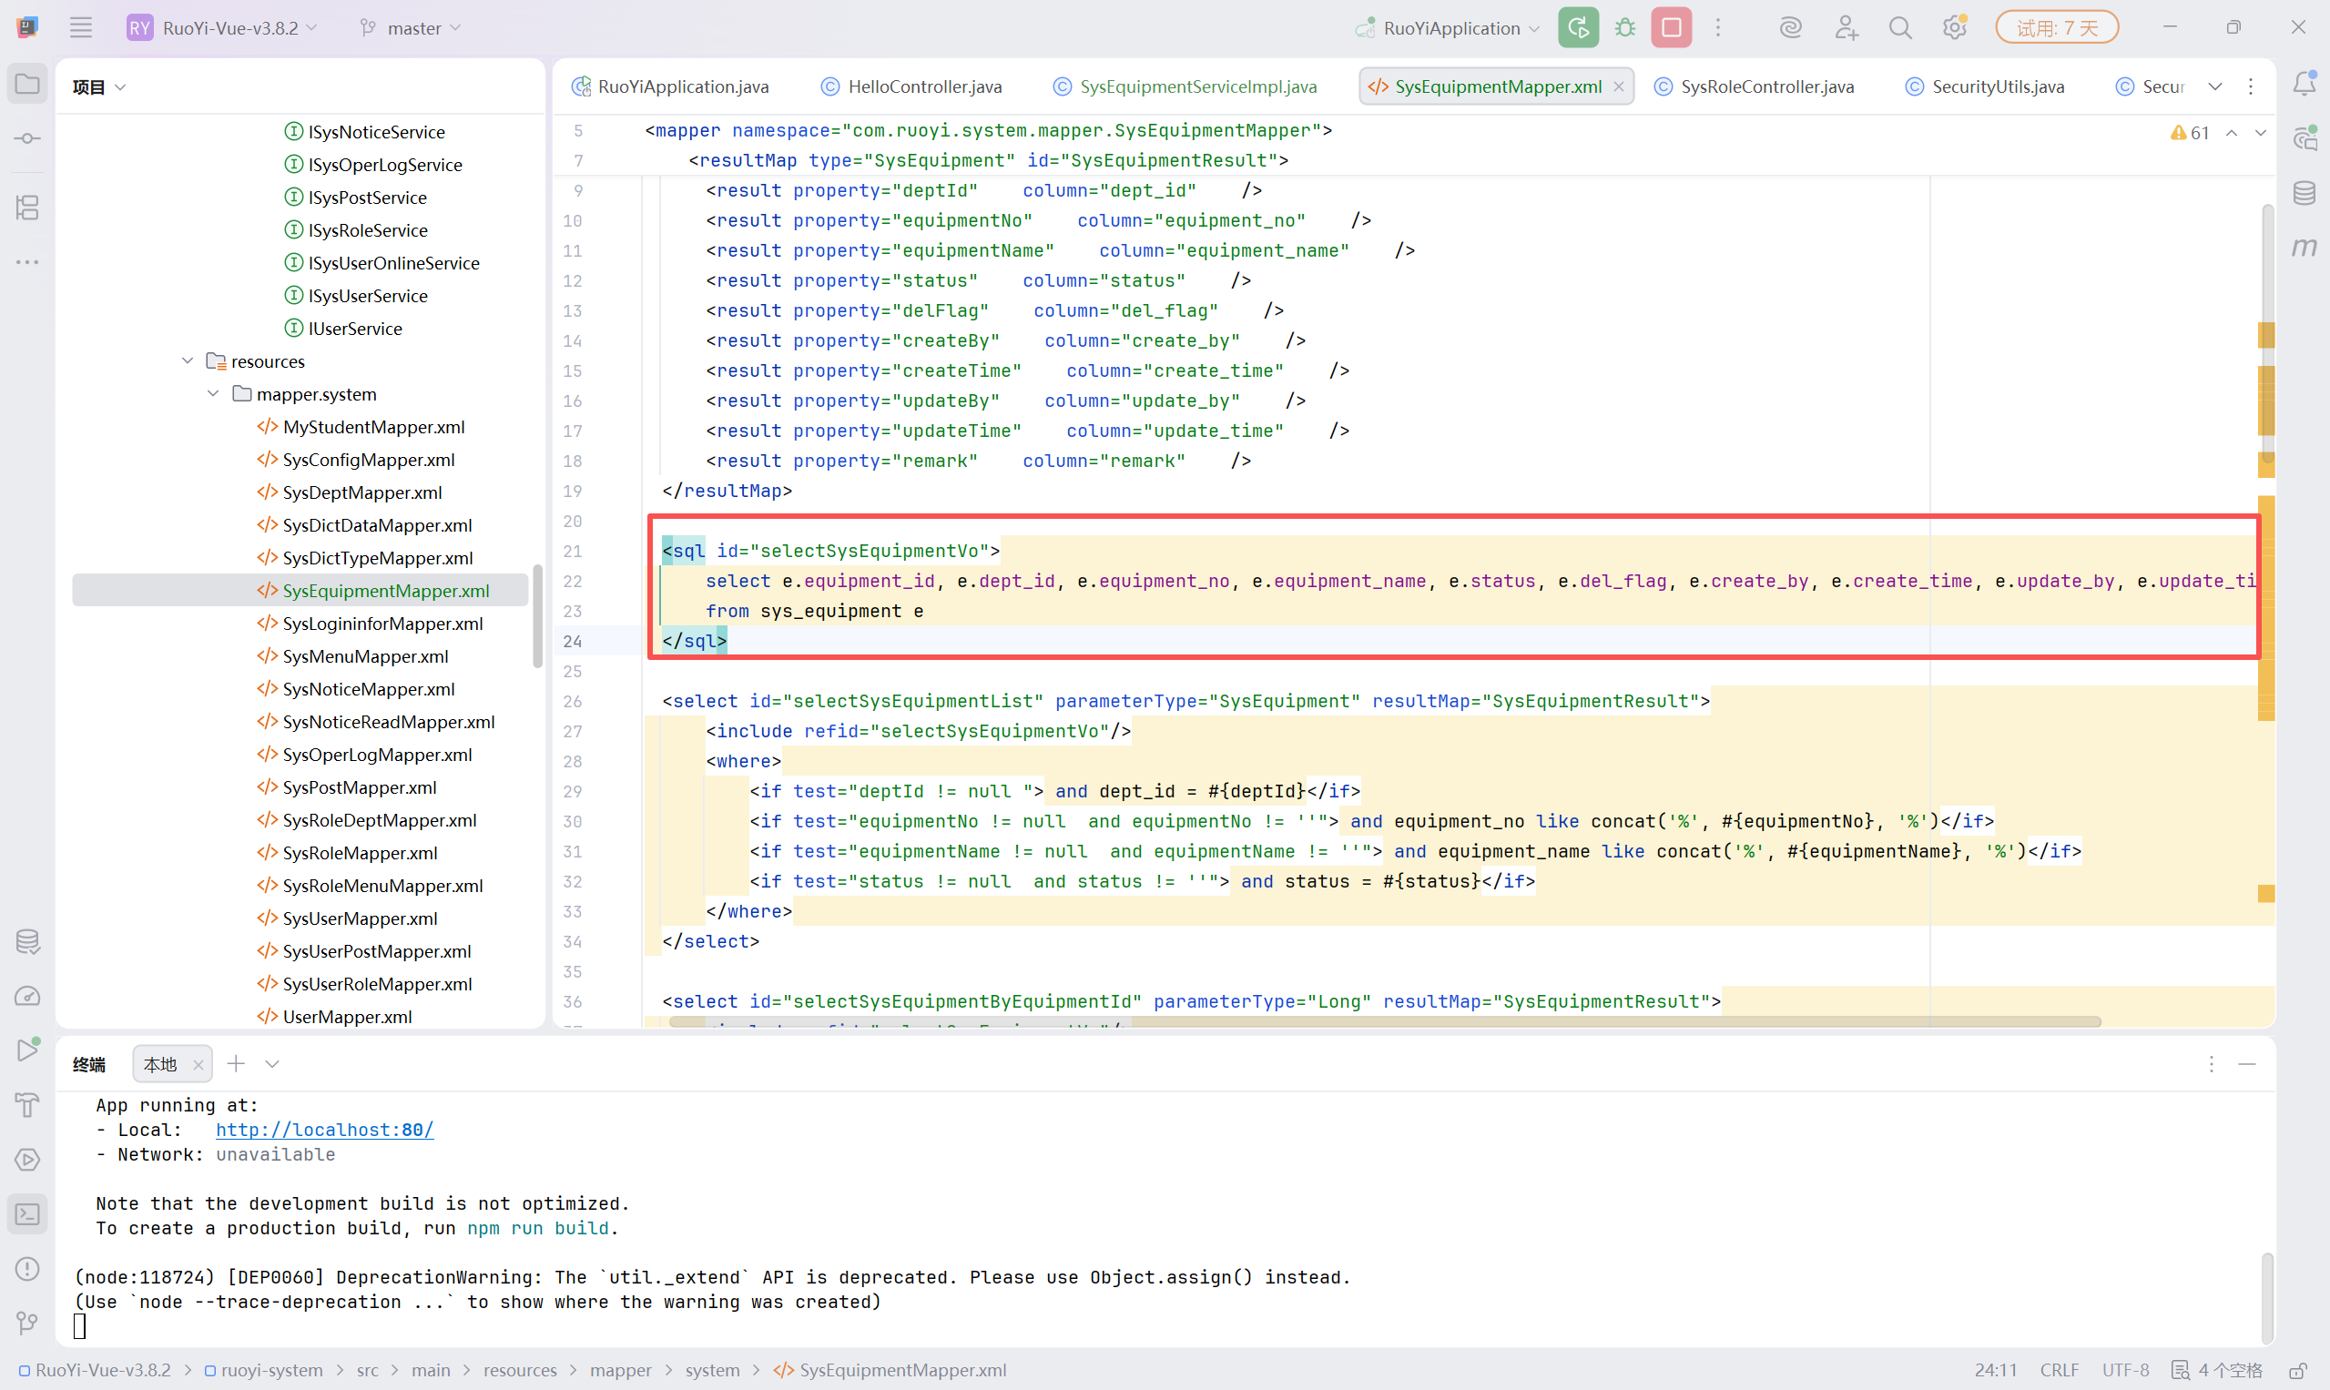The image size is (2330, 1390).
Task: Open the master branch dropdown
Action: point(411,27)
